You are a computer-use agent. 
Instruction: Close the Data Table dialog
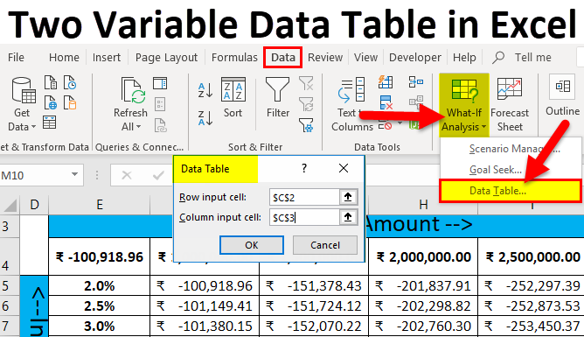(x=344, y=168)
